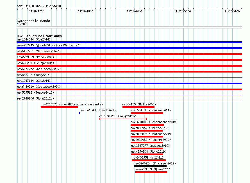This screenshot has height=183, width=250.
Task: Click the 112894900 ruler position
Action: click(134, 11)
